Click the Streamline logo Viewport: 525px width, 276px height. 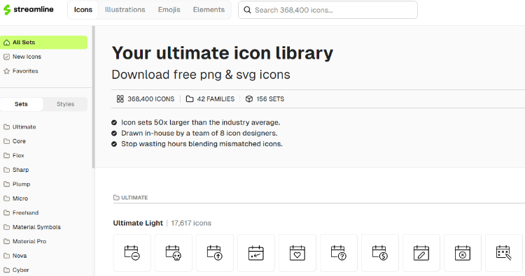(x=29, y=10)
